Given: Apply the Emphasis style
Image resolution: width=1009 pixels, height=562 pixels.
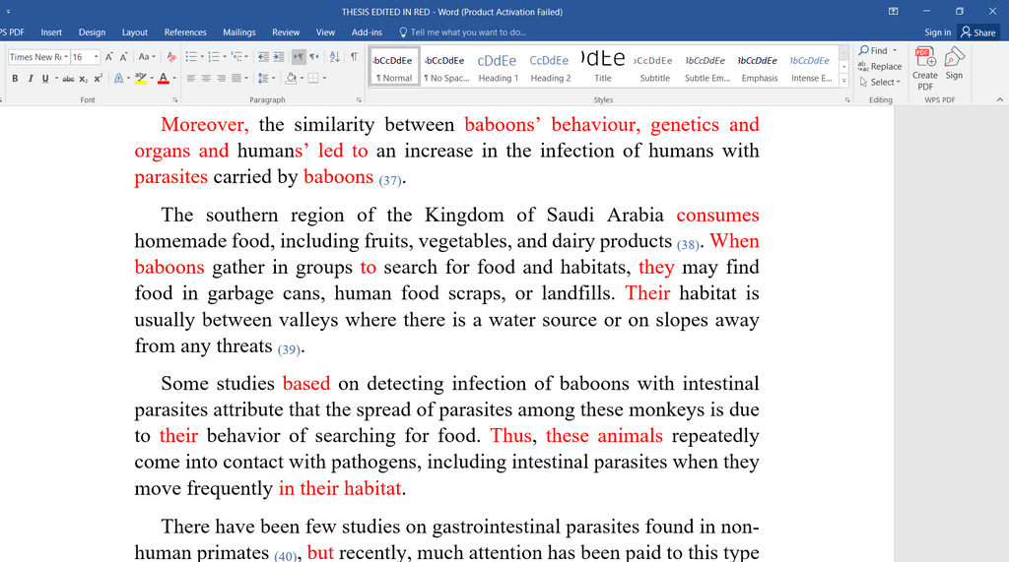Looking at the screenshot, I should 760,66.
